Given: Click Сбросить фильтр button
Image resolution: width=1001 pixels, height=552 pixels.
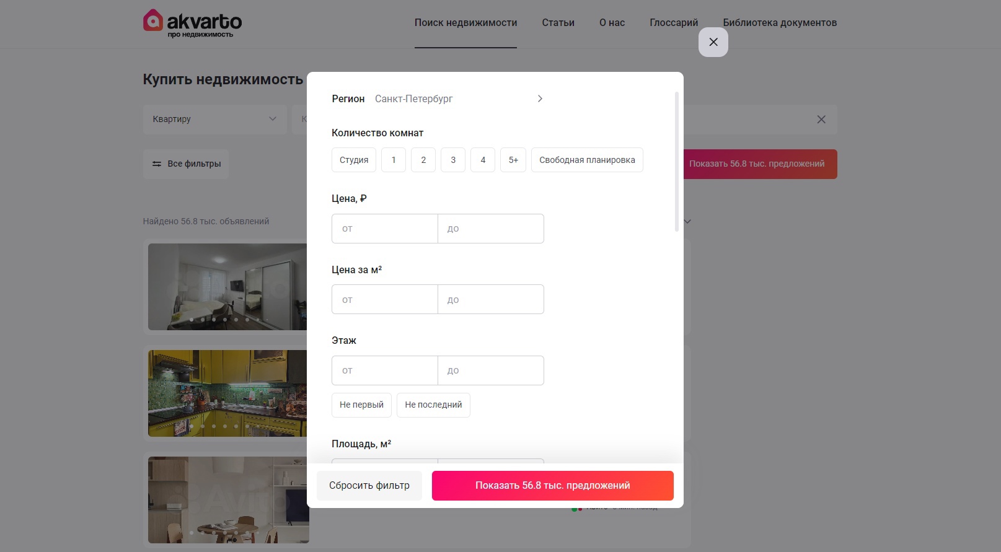Looking at the screenshot, I should pos(369,486).
